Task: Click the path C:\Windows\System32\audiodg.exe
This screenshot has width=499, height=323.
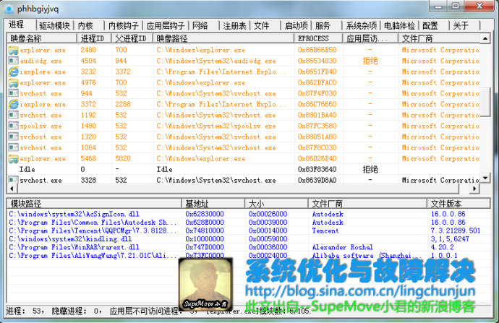Action: point(216,61)
